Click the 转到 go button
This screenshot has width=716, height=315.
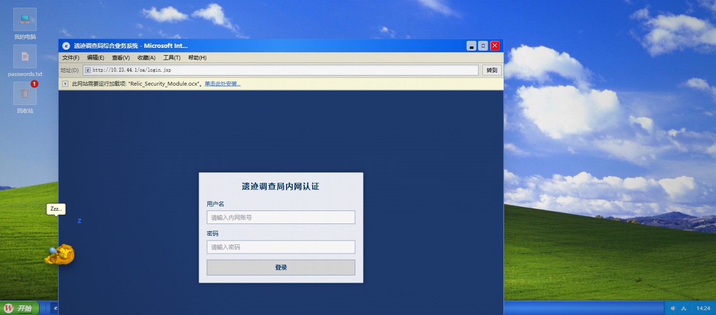[x=492, y=70]
